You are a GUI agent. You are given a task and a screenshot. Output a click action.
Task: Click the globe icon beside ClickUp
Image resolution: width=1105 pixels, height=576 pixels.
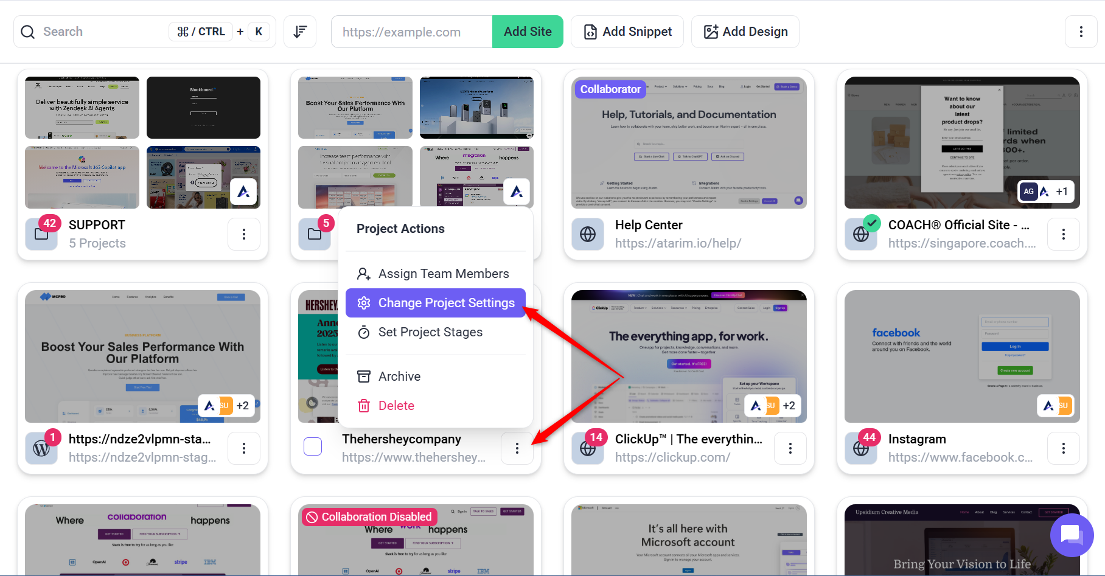588,448
